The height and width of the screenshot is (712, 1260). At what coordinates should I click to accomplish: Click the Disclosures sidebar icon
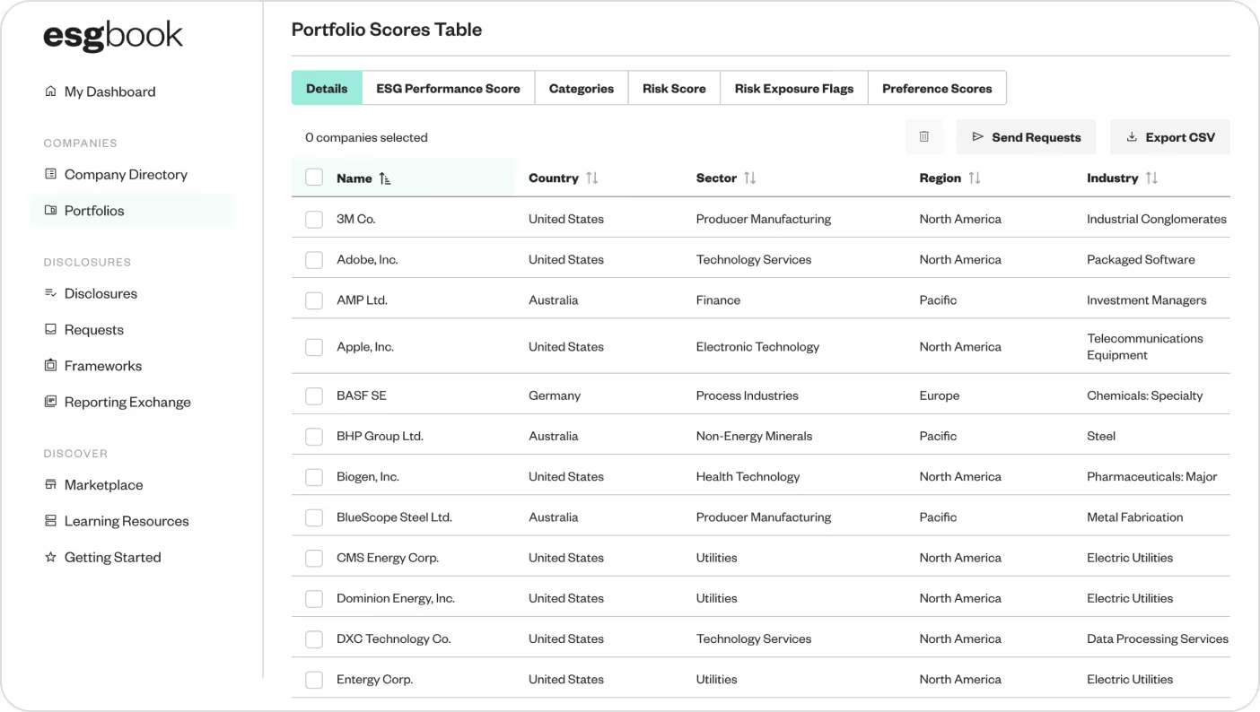pos(50,293)
